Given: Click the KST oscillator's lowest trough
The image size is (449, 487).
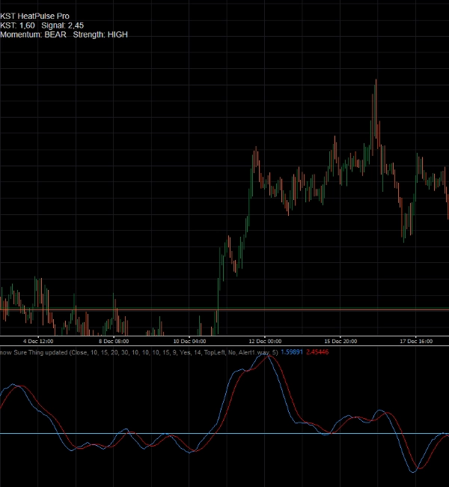Looking at the screenshot, I should [x=414, y=471].
